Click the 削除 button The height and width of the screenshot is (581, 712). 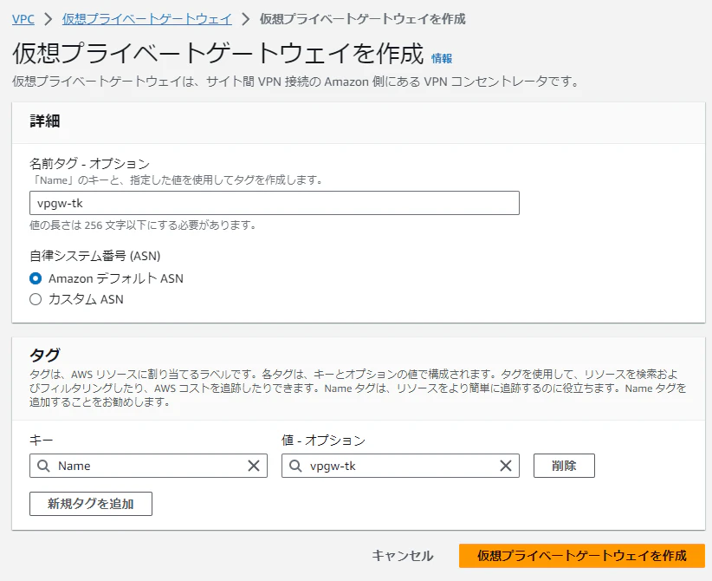point(564,466)
